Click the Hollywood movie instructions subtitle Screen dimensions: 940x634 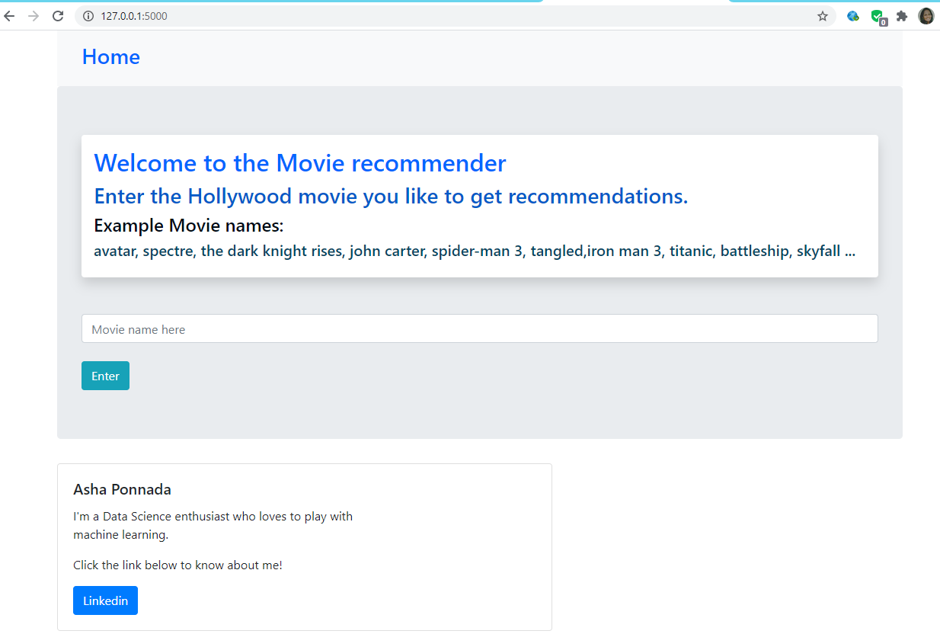(390, 196)
